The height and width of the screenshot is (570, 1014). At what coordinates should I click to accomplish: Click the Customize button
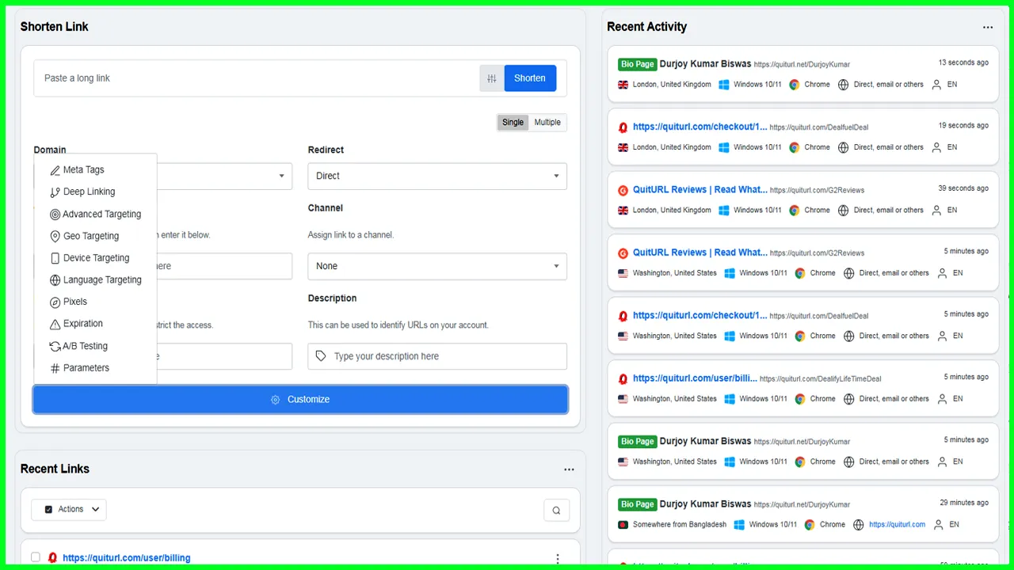point(300,399)
